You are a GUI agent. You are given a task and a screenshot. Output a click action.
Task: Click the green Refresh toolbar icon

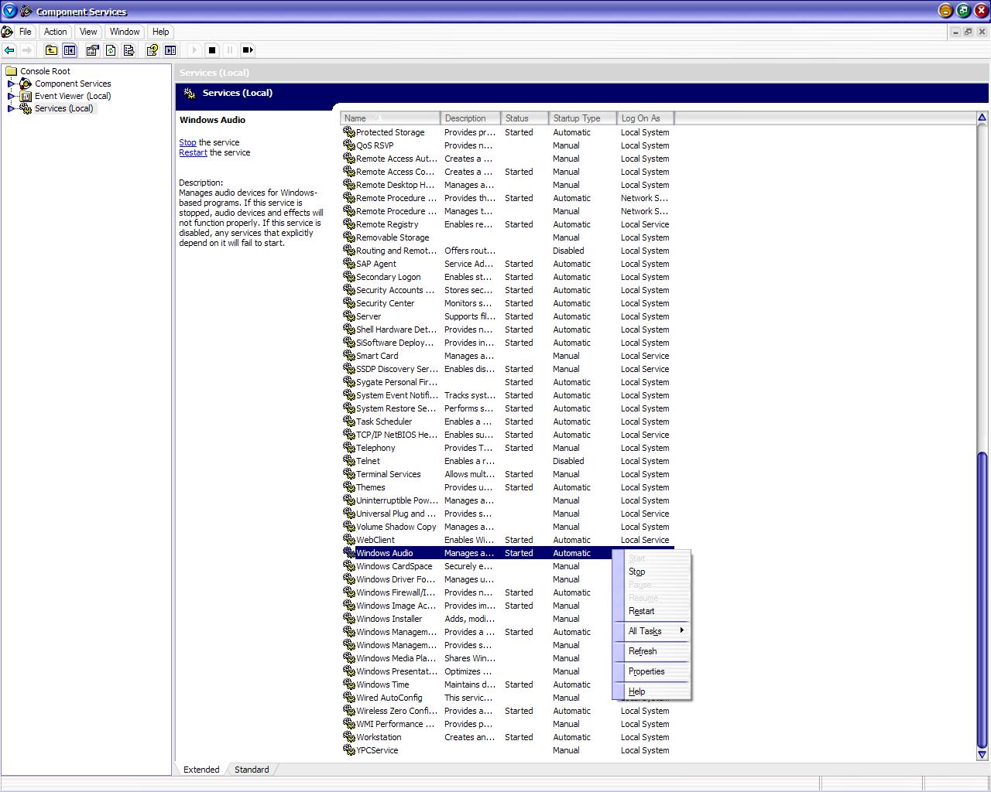pyautogui.click(x=111, y=50)
